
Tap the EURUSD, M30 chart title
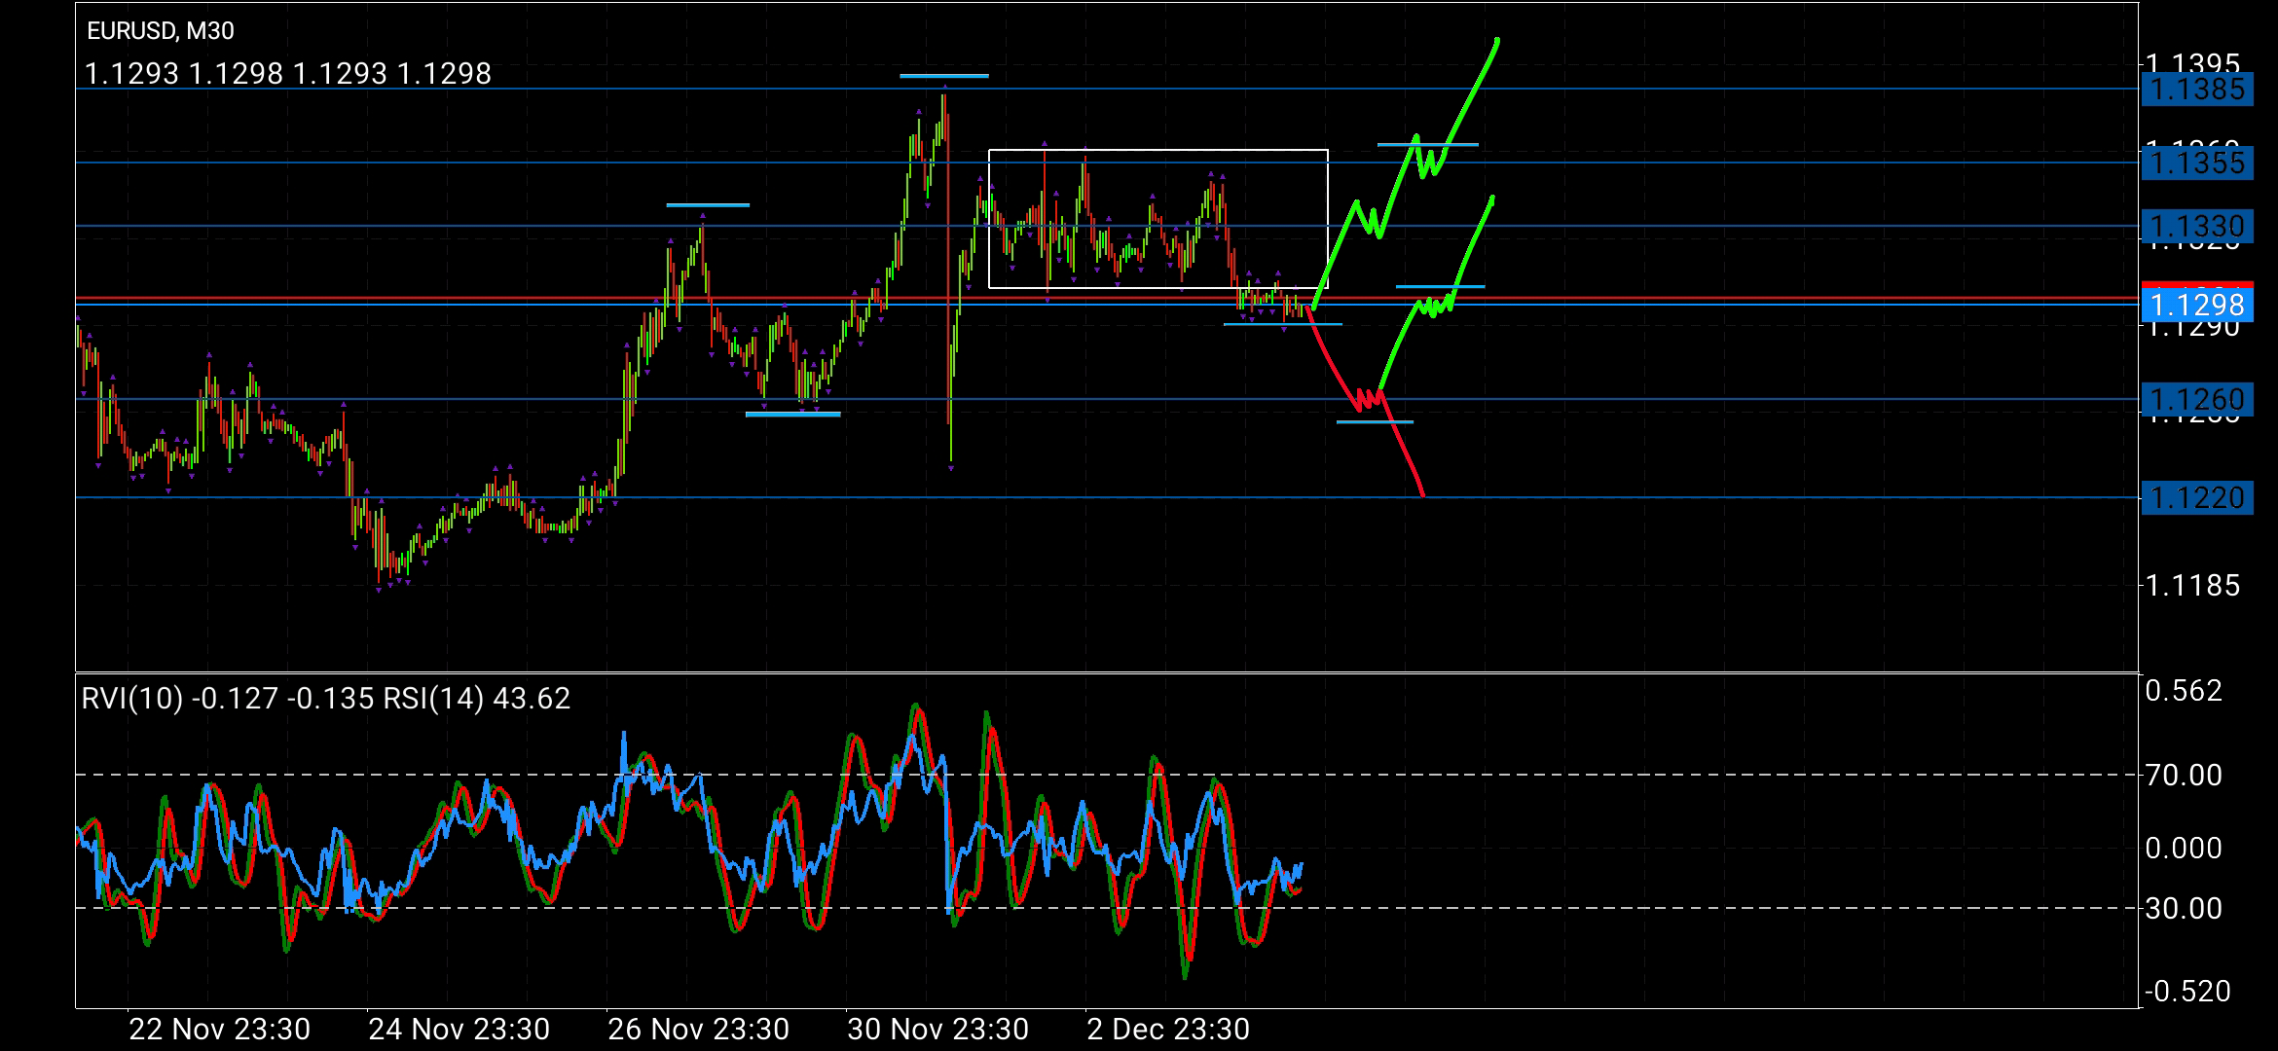point(161,31)
